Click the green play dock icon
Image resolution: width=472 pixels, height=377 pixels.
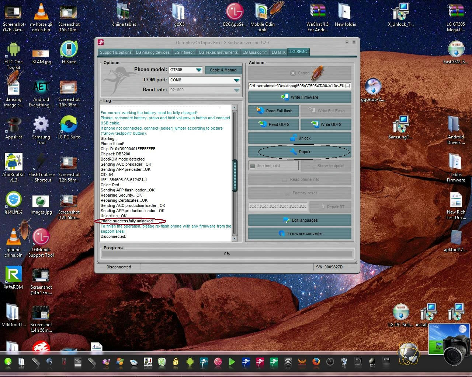point(232,362)
